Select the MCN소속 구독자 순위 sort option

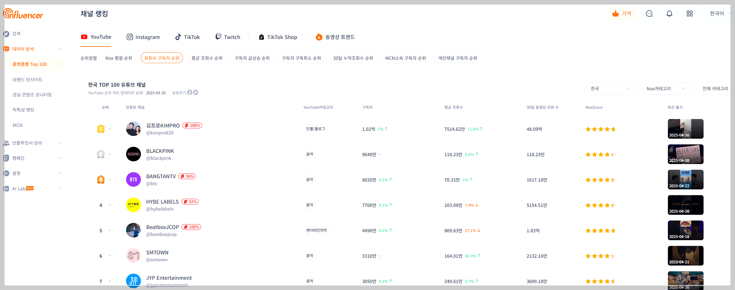click(x=405, y=58)
